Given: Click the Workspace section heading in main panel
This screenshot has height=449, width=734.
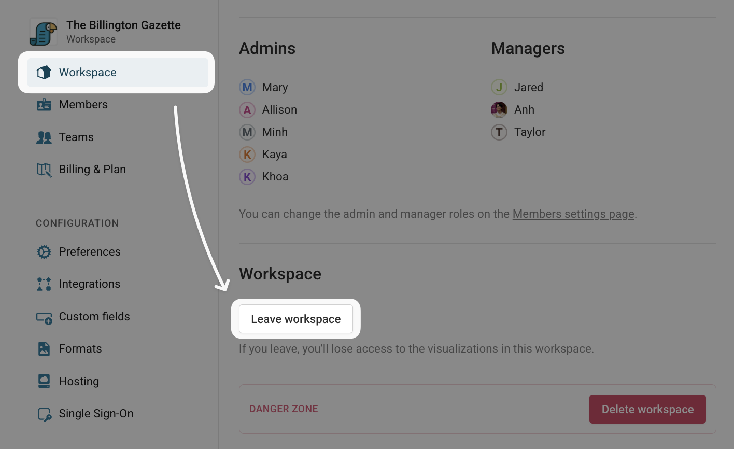Looking at the screenshot, I should [x=280, y=274].
